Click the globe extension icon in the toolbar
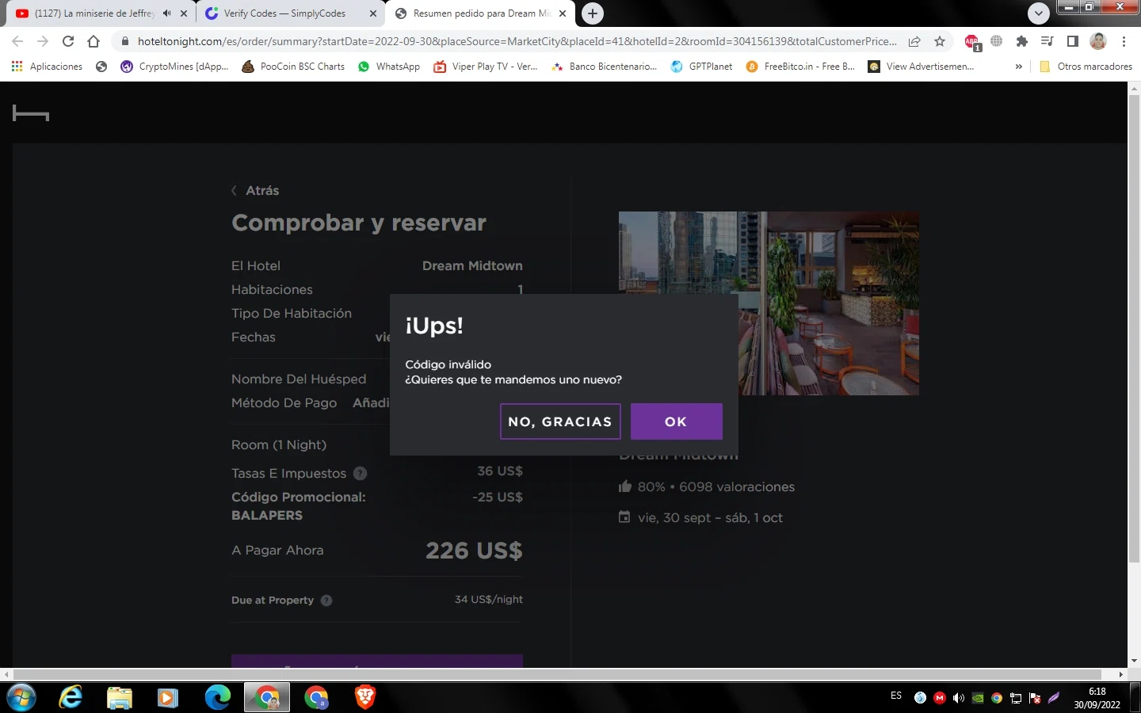The image size is (1141, 713). coord(997,41)
